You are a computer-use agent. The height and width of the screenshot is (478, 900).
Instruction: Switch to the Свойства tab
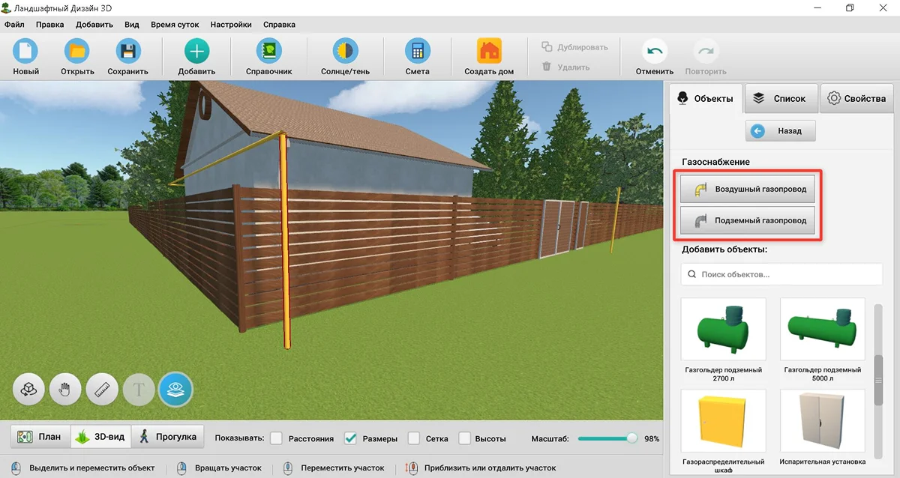point(856,98)
